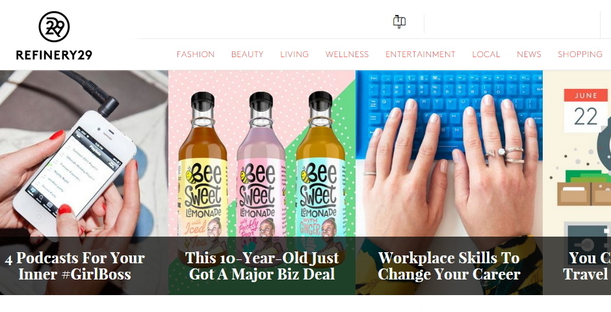This screenshot has height=312, width=611.
Task: Open the Bee Sweet Lemonade bottles image
Action: pyautogui.click(x=262, y=153)
